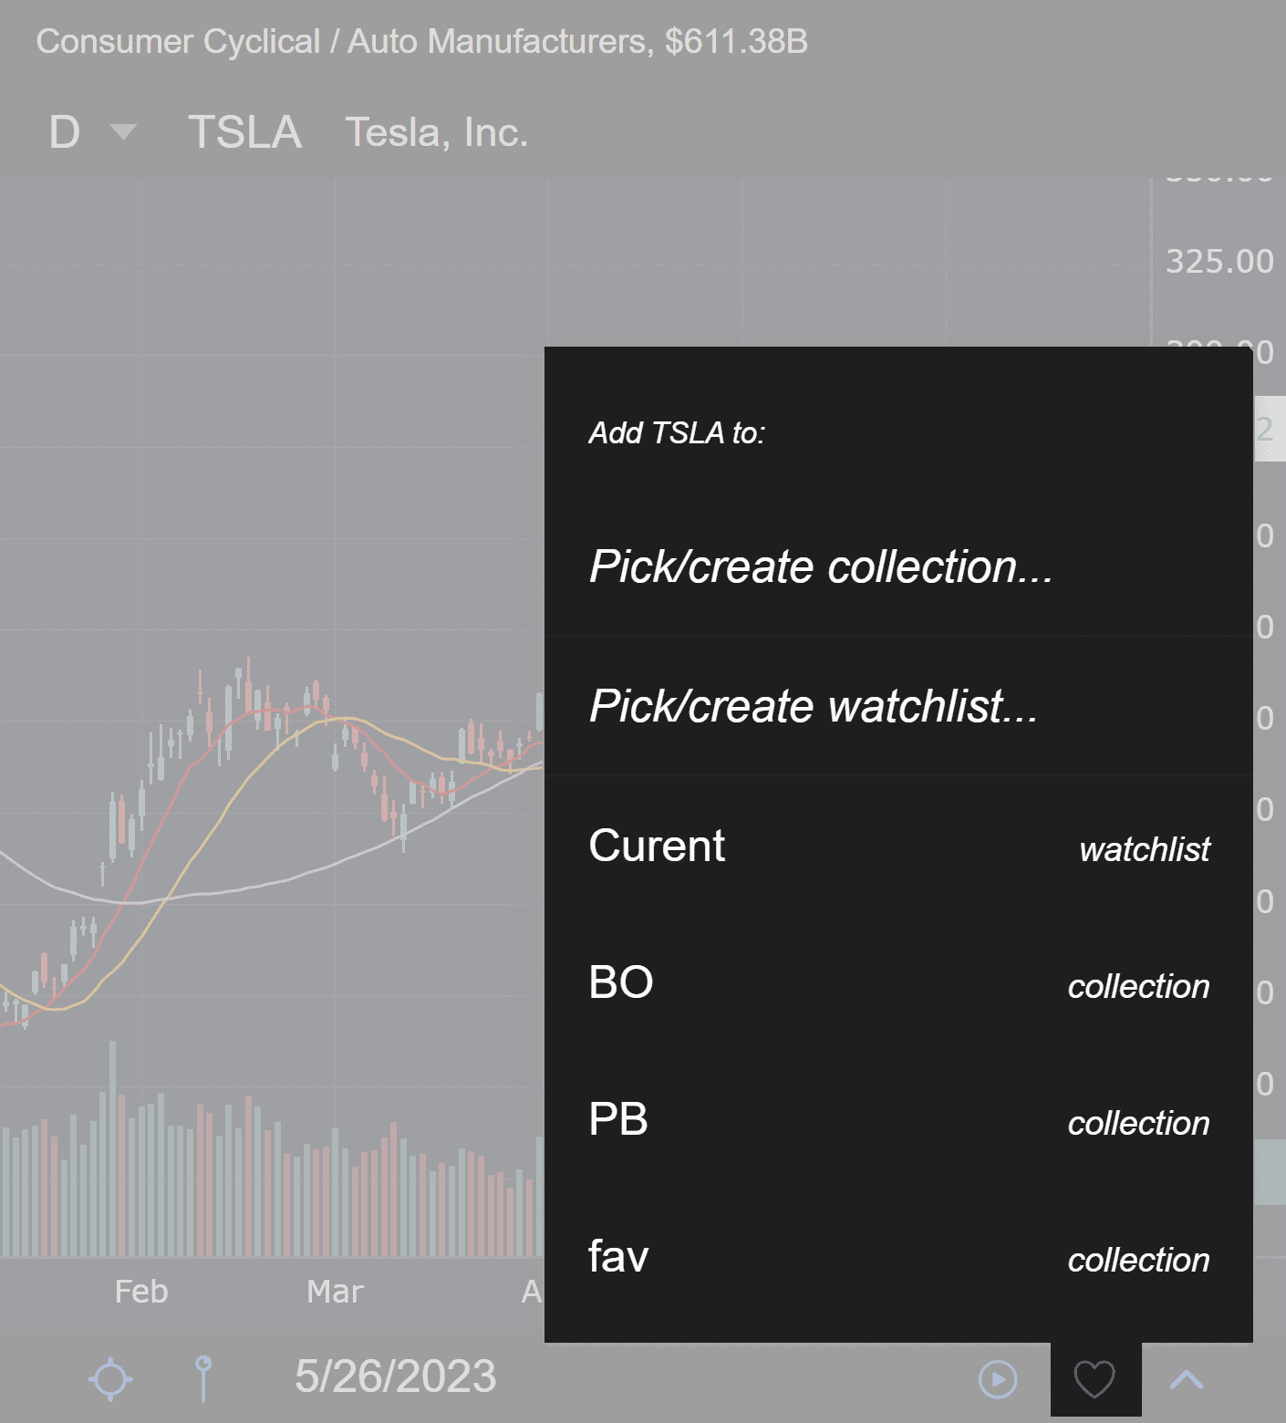This screenshot has height=1423, width=1286.
Task: Click the 325.00 price axis label
Action: click(x=1219, y=262)
